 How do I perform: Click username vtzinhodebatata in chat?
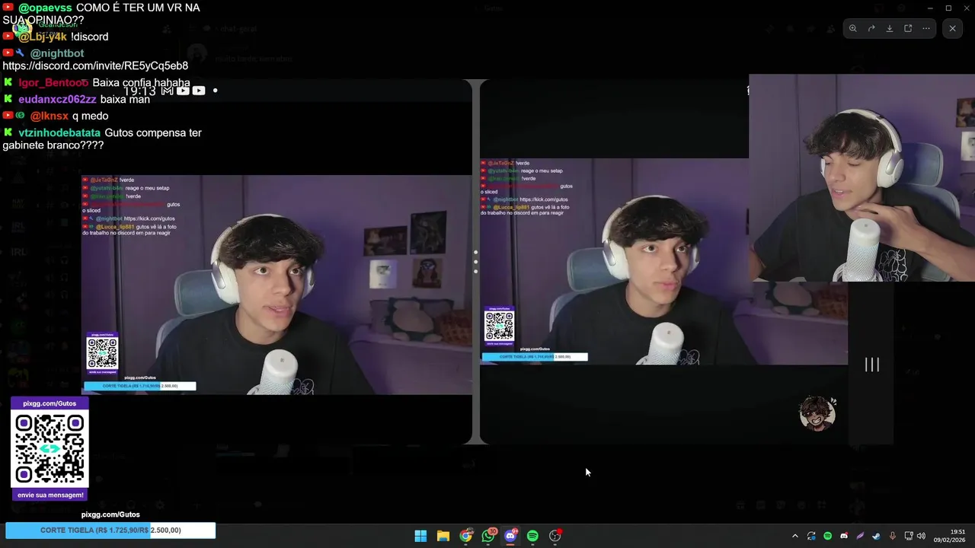click(x=59, y=132)
